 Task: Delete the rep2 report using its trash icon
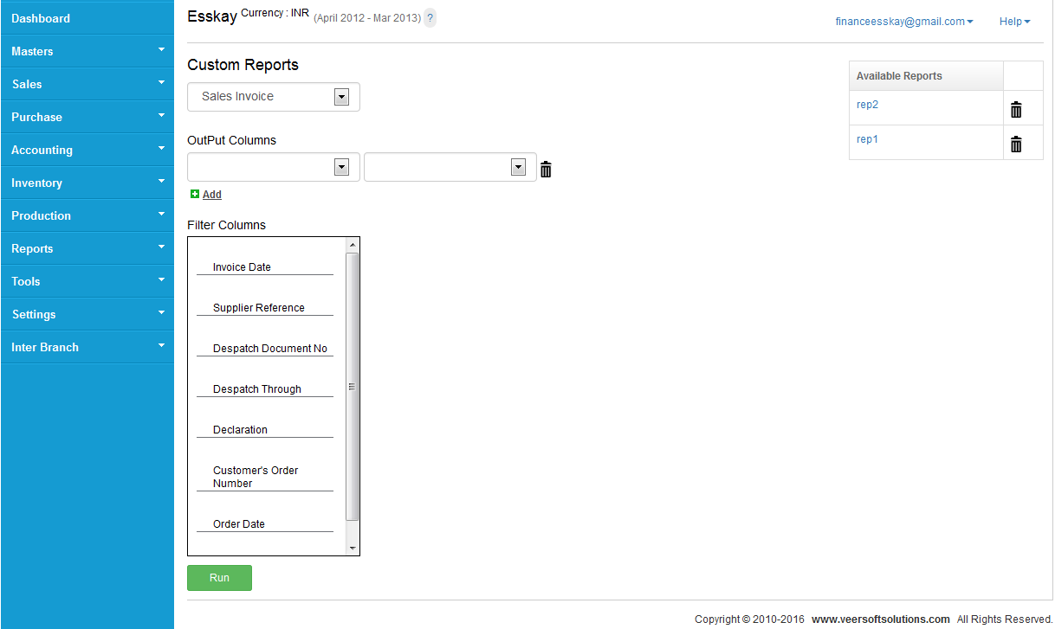(x=1016, y=110)
